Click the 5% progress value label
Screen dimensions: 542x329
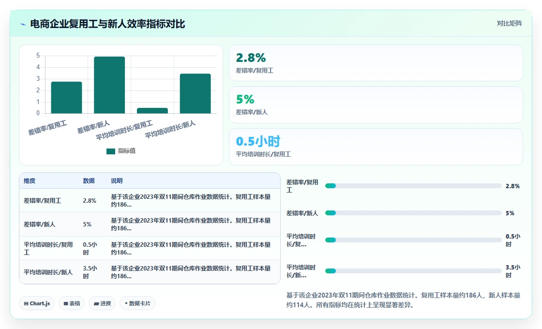pyautogui.click(x=510, y=213)
